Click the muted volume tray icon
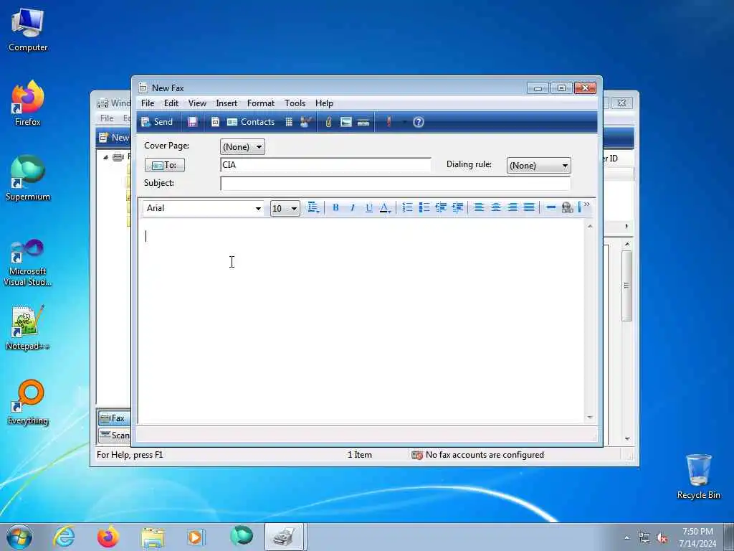 (x=662, y=538)
